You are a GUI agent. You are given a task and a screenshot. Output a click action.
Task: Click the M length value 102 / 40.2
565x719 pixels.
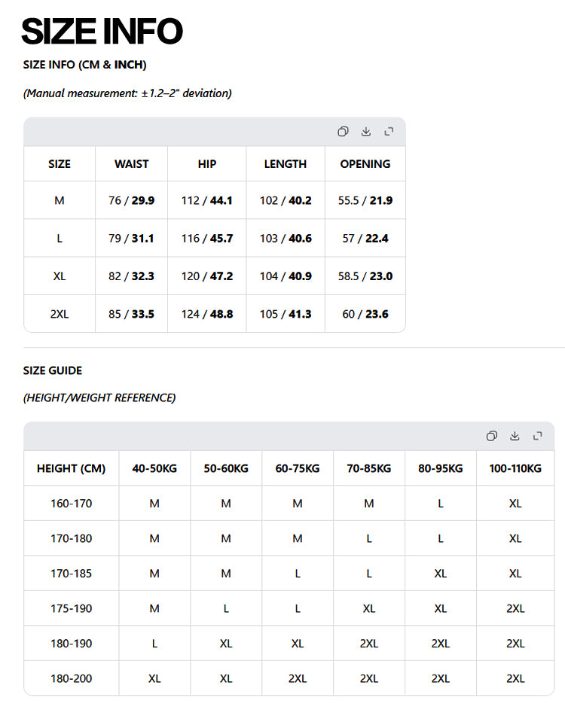[x=286, y=200]
